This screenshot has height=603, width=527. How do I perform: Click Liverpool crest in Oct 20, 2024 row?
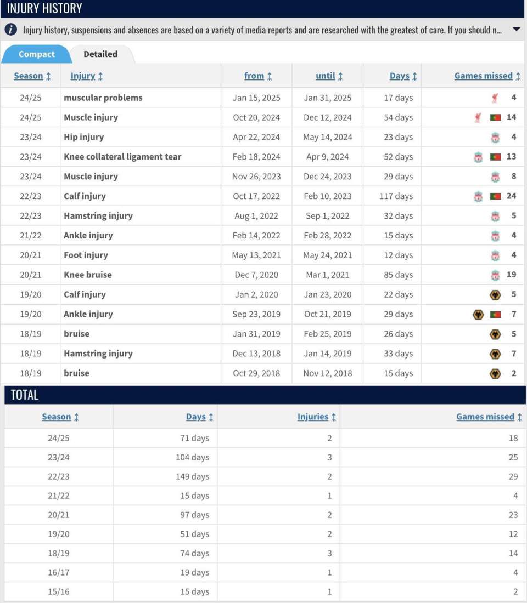pyautogui.click(x=478, y=118)
